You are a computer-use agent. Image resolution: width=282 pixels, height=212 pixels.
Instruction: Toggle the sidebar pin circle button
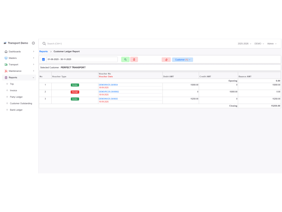tap(33, 43)
